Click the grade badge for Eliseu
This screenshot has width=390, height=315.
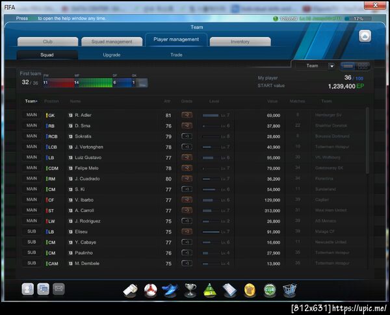(x=187, y=232)
